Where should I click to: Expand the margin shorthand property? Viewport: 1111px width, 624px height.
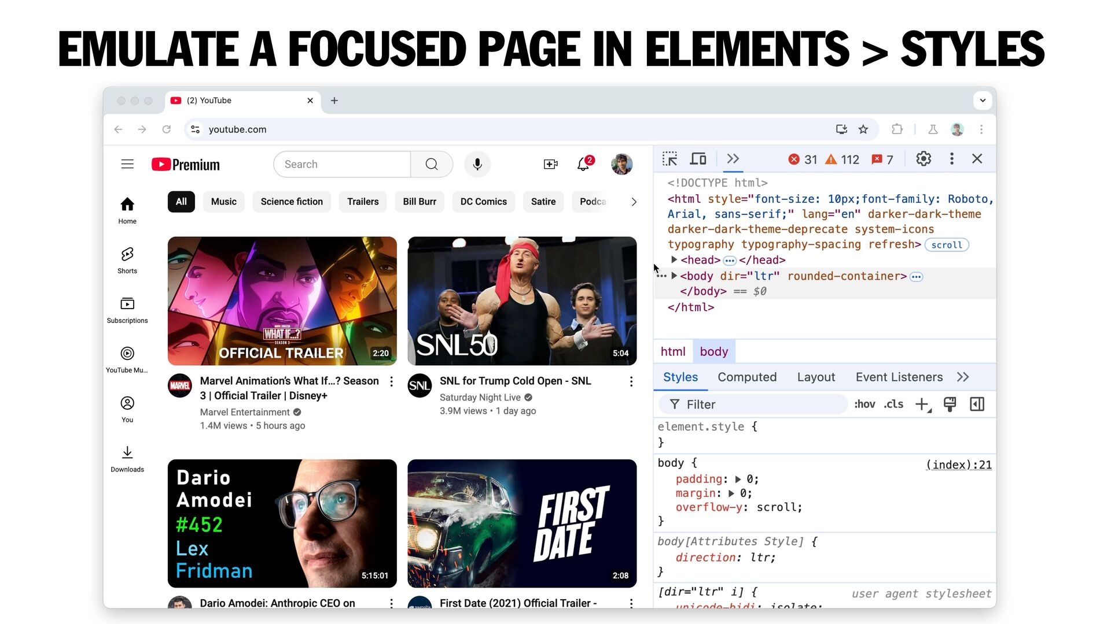click(731, 493)
